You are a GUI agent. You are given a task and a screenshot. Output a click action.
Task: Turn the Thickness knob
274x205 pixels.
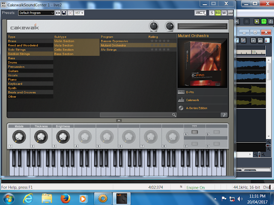pos(41,137)
